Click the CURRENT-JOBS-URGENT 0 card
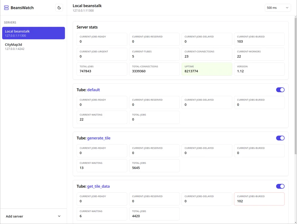This screenshot has width=297, height=224. (102, 54)
